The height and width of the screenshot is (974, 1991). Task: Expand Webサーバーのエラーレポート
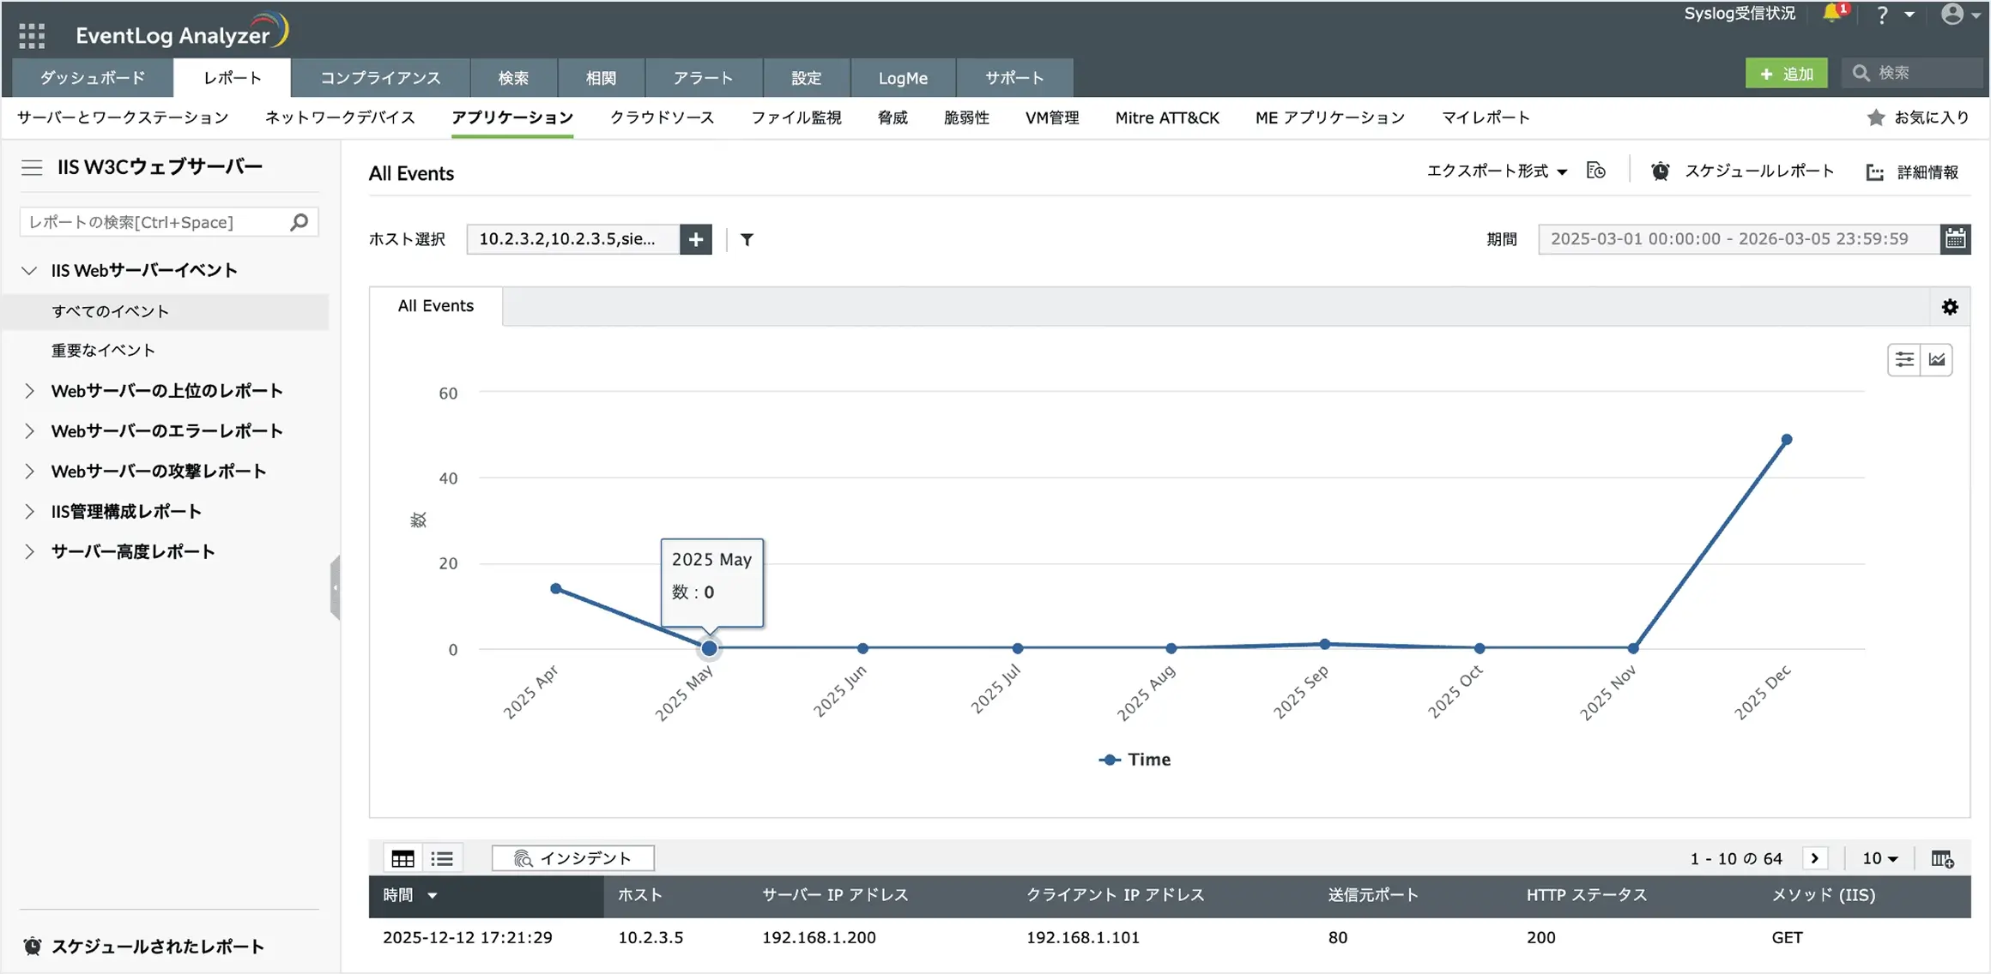29,431
